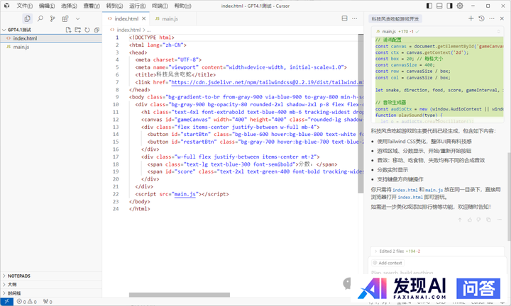Open the 帮助(H) menu
This screenshot has width=511, height=306.
coord(182,6)
